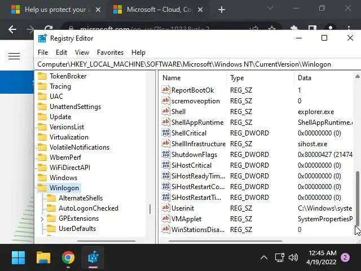Viewport: 361px width, 271px height.
Task: Select the Winlogon key in the tree
Action: (x=64, y=188)
